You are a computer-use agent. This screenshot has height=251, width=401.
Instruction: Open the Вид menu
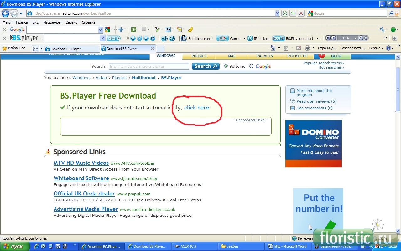pyautogui.click(x=35, y=22)
